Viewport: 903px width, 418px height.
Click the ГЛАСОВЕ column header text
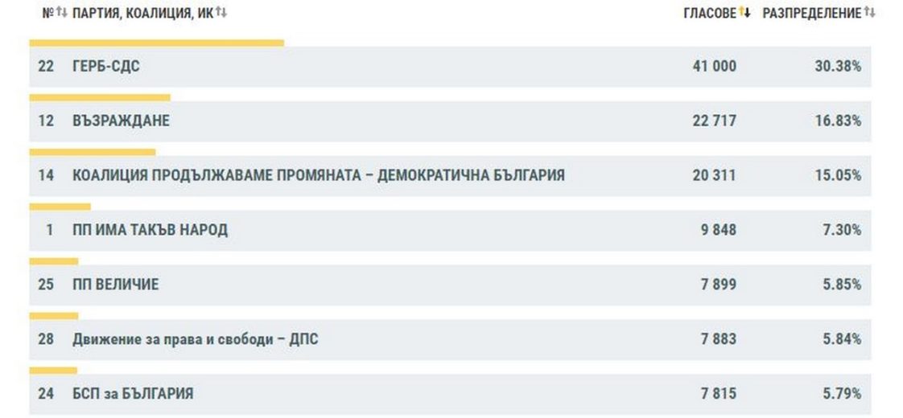point(709,13)
